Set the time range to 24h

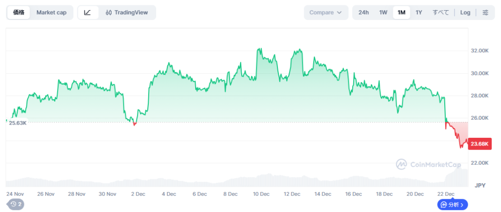tap(364, 13)
